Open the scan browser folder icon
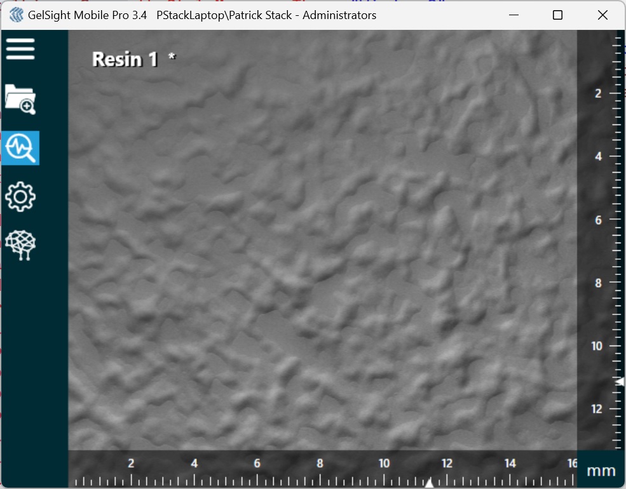The image size is (626, 489). click(x=20, y=99)
